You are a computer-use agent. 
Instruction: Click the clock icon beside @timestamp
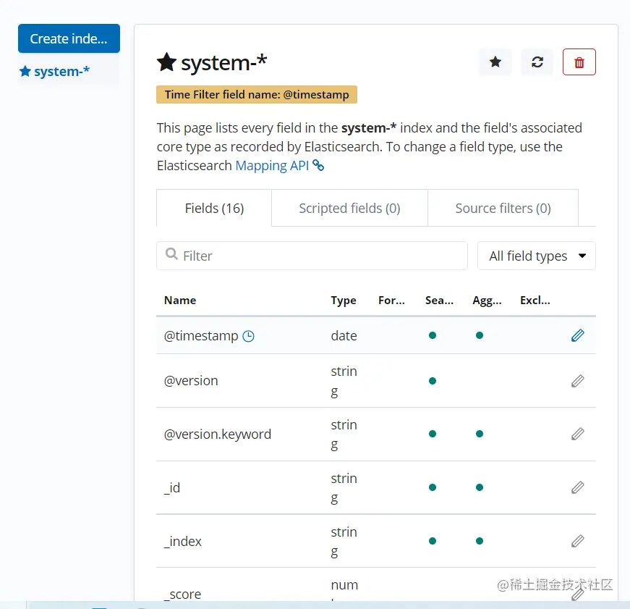(x=248, y=336)
